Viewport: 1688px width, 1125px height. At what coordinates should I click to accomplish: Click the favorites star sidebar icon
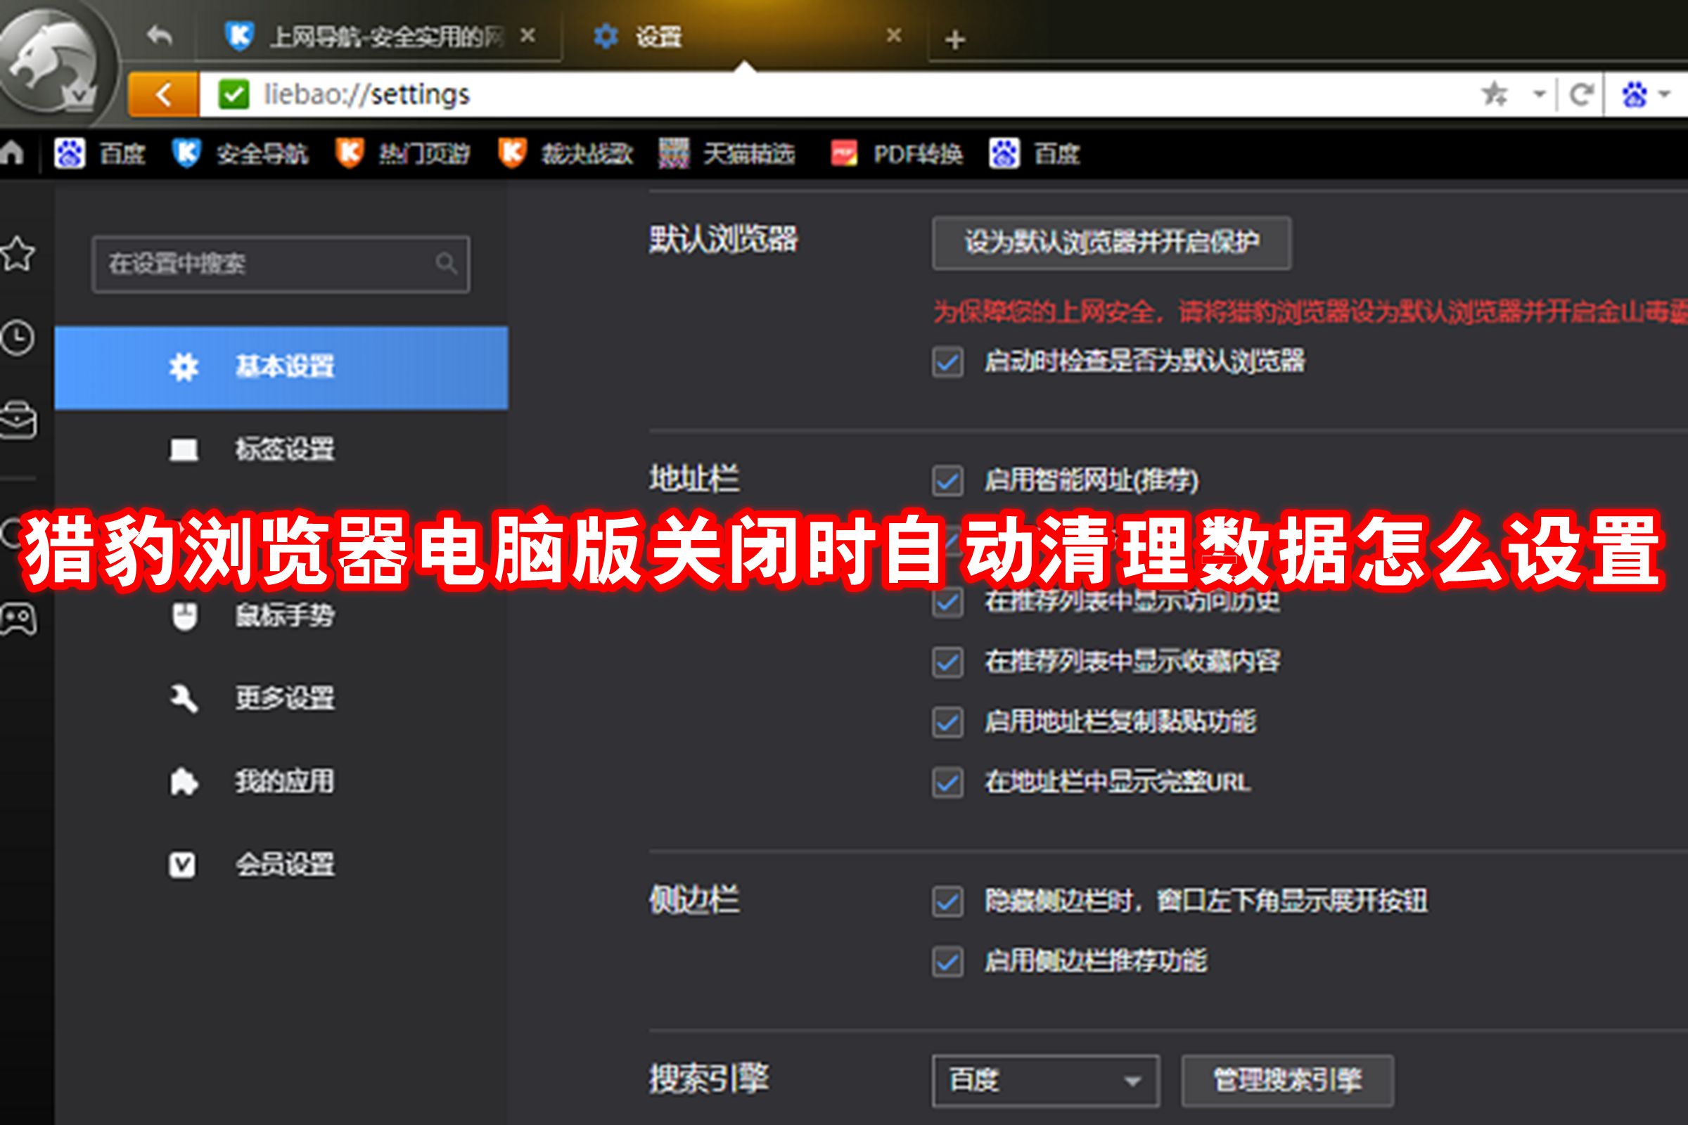[17, 253]
